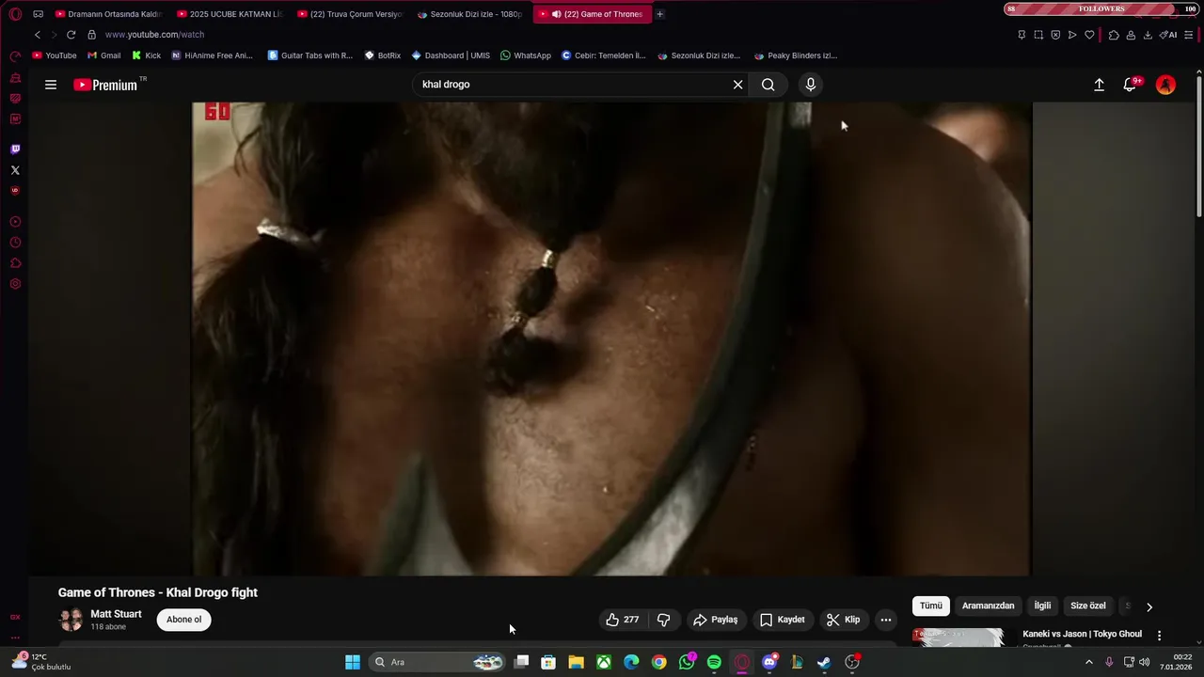Open a new browser tab

(x=659, y=14)
